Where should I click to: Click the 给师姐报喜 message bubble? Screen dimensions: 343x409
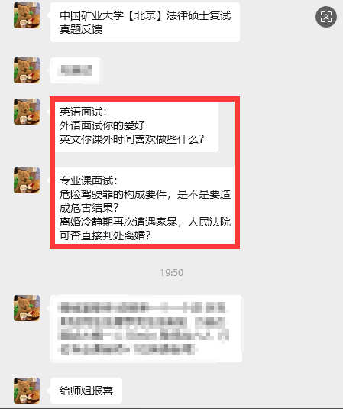86,391
